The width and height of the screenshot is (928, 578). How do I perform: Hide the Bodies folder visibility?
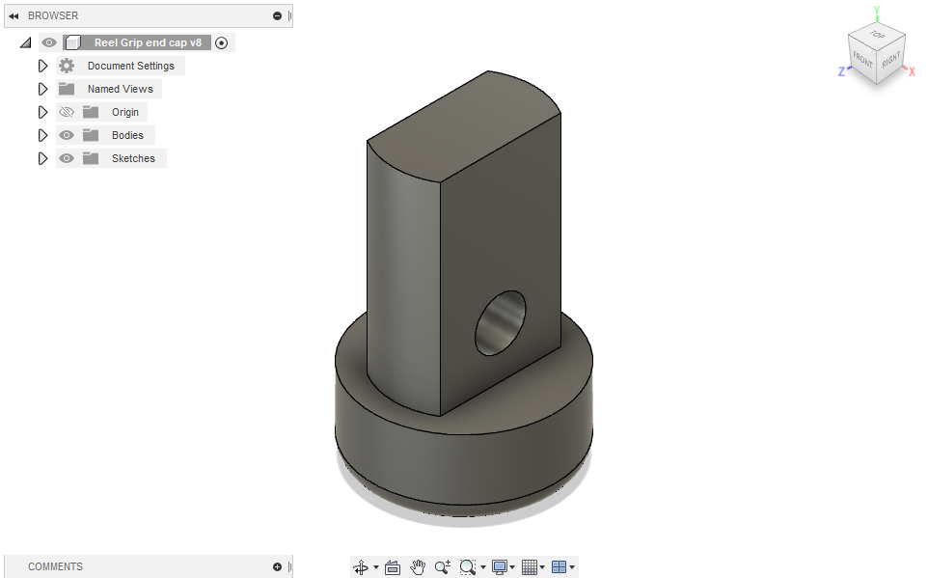tap(67, 135)
